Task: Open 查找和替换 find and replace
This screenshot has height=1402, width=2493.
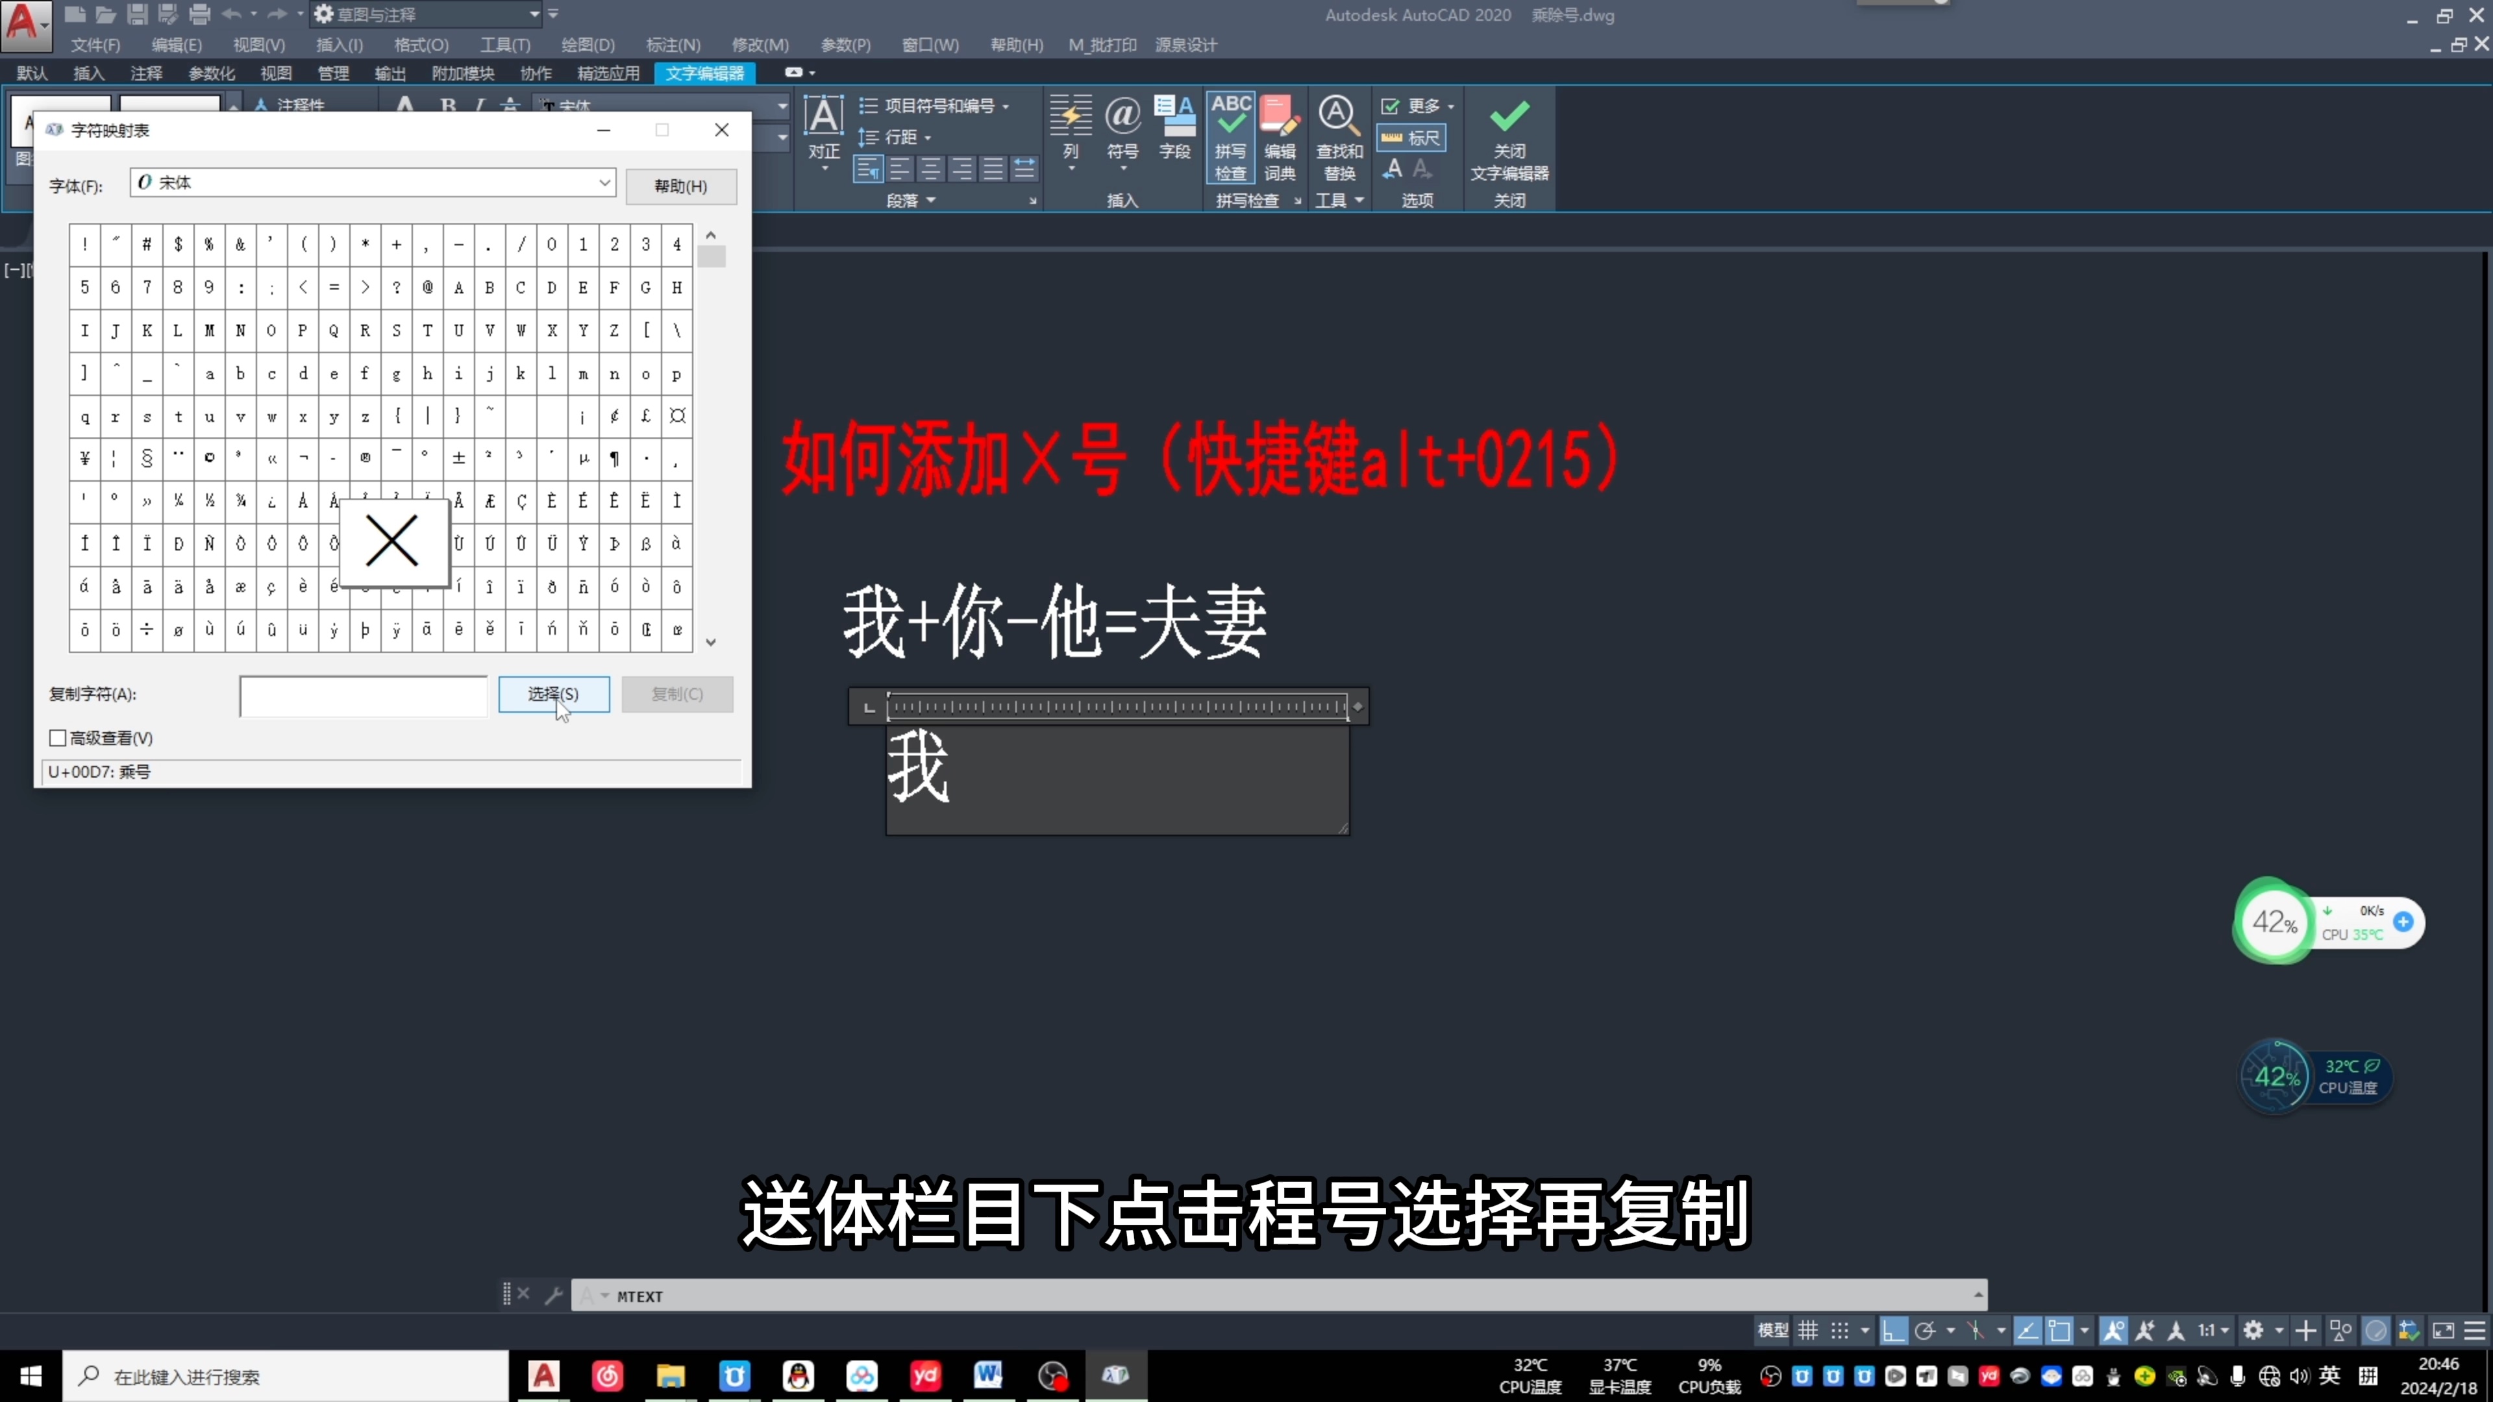Action: coord(1339,140)
